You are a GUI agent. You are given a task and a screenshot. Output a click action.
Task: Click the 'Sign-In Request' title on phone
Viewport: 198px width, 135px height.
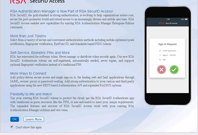[167, 44]
